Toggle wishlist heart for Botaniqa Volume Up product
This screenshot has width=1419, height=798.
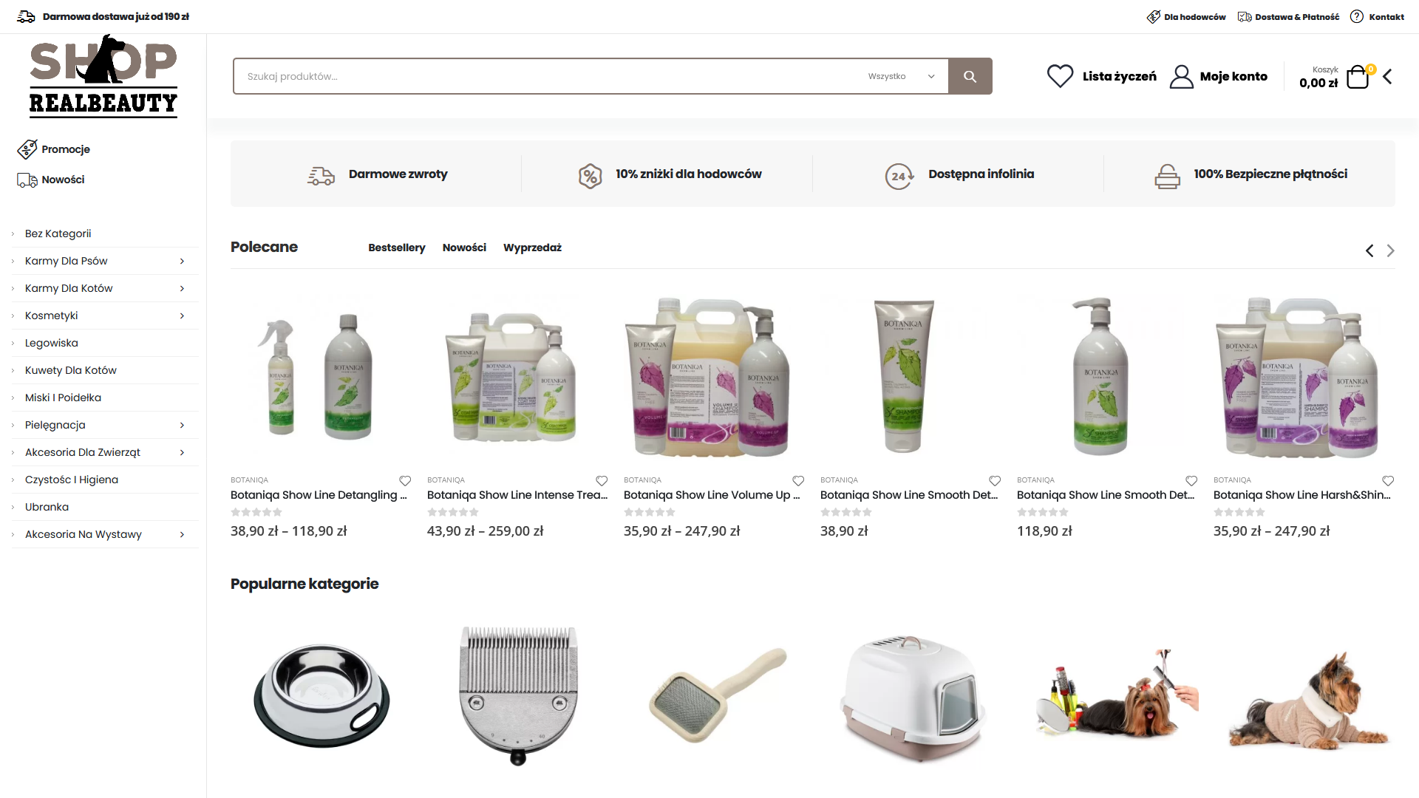click(798, 481)
